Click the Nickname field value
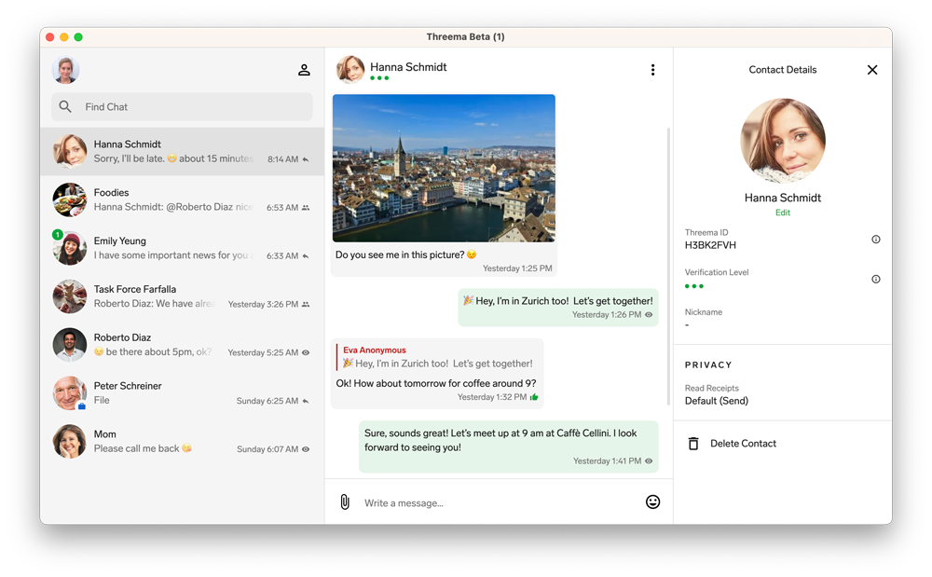 687,325
